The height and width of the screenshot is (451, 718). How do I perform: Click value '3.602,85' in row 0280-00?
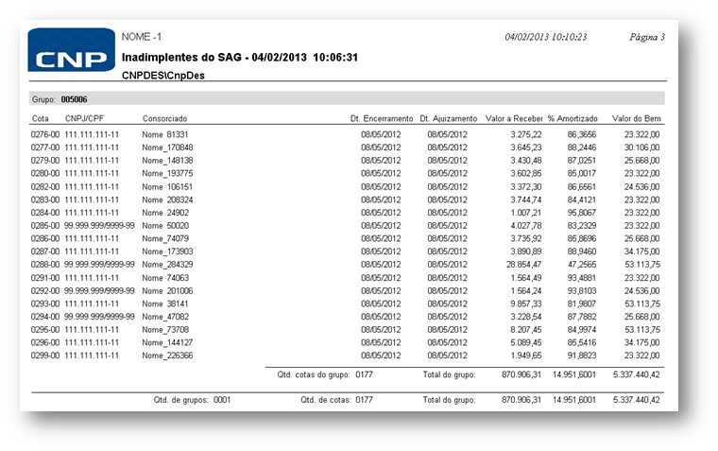tap(526, 174)
